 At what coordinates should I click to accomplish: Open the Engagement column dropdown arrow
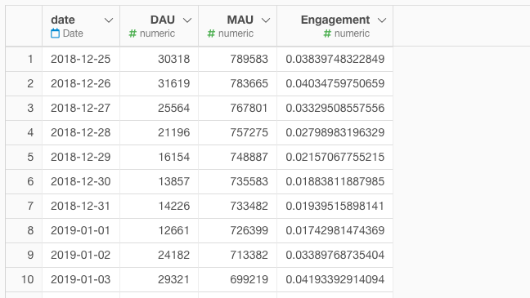pos(382,20)
